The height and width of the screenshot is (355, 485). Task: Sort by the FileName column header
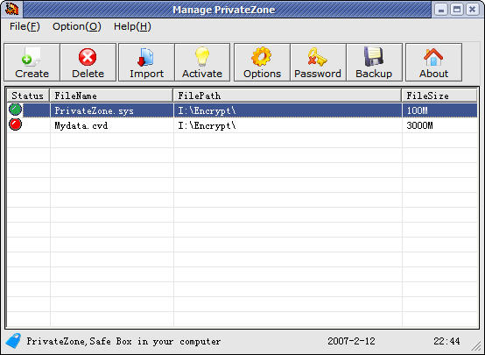pos(111,96)
